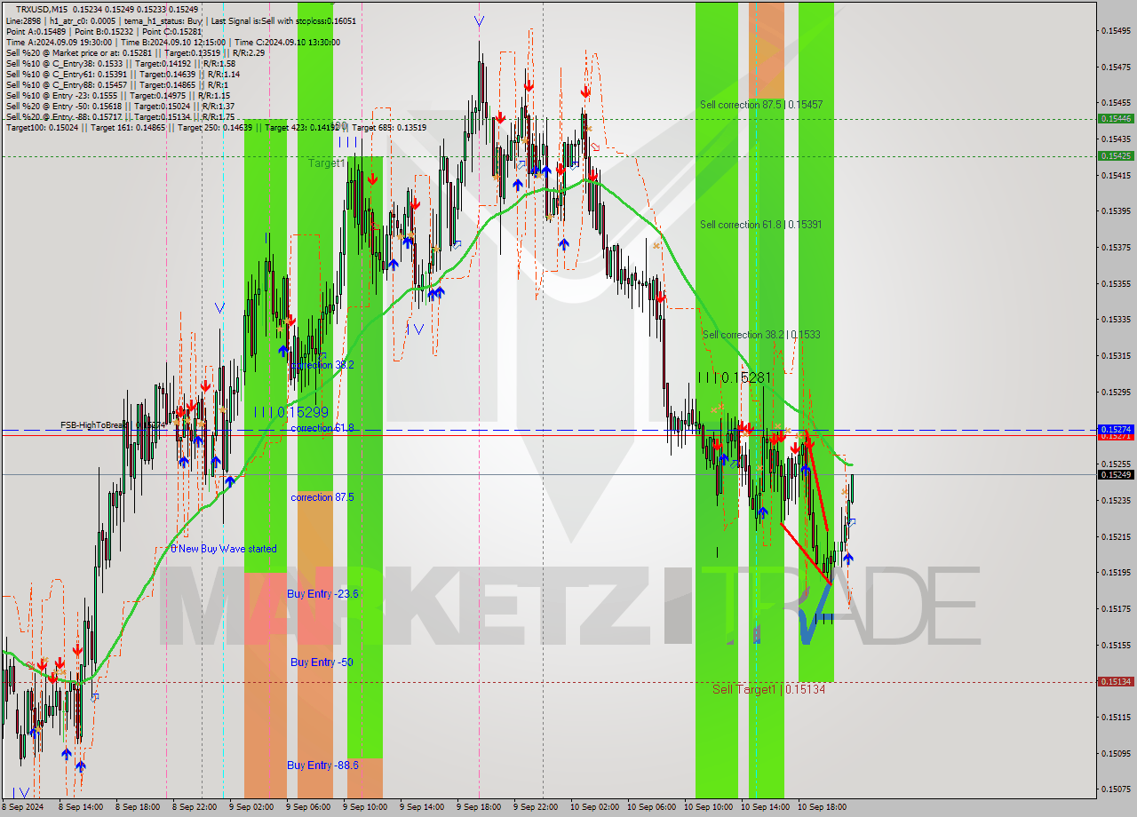Click the 0.15315 price axis value
This screenshot has height=817, width=1137.
click(1116, 356)
